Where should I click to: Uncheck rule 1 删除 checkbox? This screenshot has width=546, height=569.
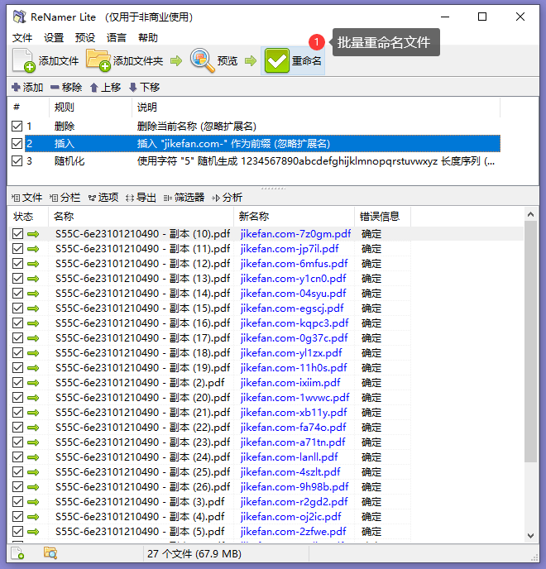(17, 127)
